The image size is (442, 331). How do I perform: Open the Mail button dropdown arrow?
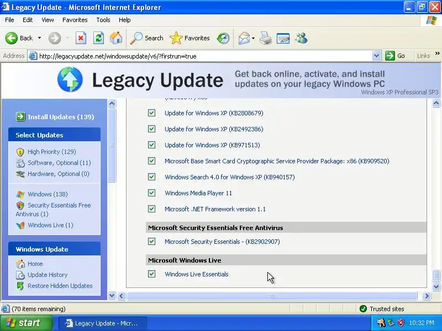[x=254, y=38]
